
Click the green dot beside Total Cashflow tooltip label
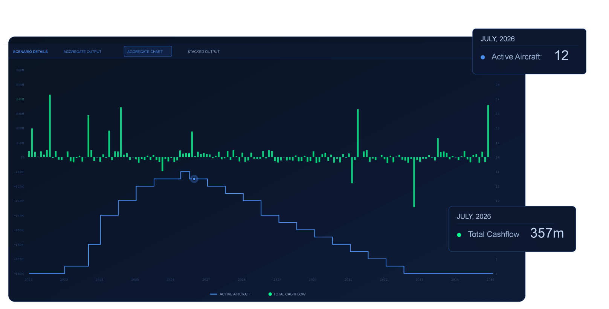(x=459, y=235)
